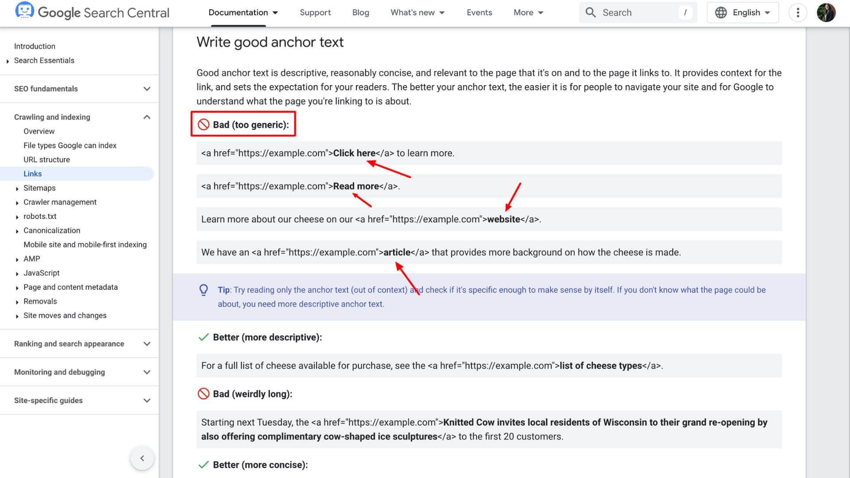Expand the robots.txt tree item
850x478 pixels.
[17, 217]
